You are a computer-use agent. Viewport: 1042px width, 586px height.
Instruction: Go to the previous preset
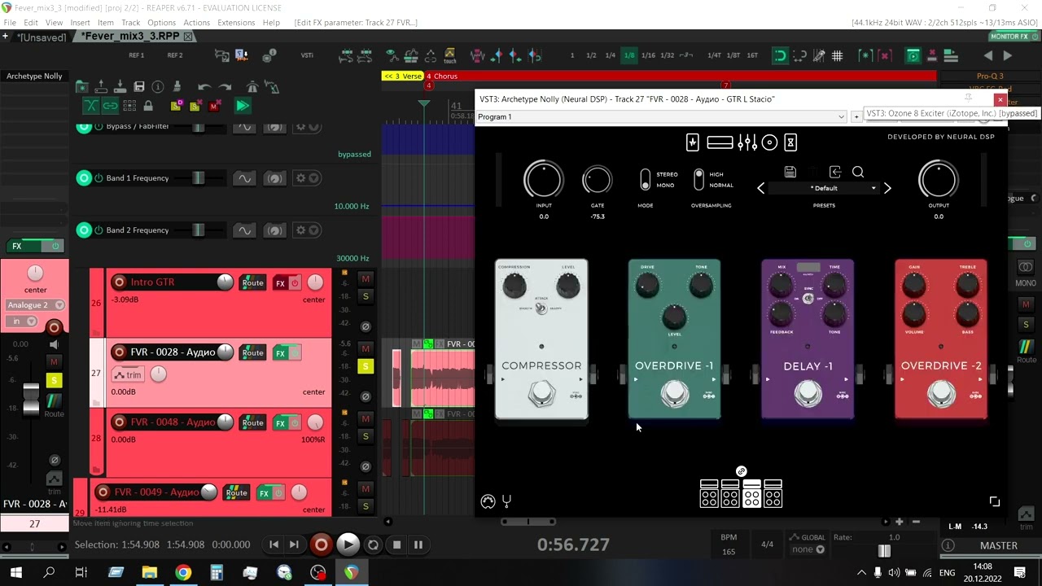click(x=761, y=188)
